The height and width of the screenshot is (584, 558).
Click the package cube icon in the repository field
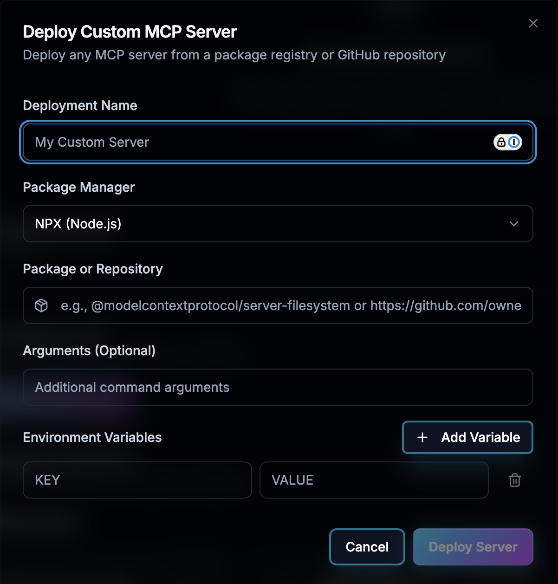[x=41, y=305]
